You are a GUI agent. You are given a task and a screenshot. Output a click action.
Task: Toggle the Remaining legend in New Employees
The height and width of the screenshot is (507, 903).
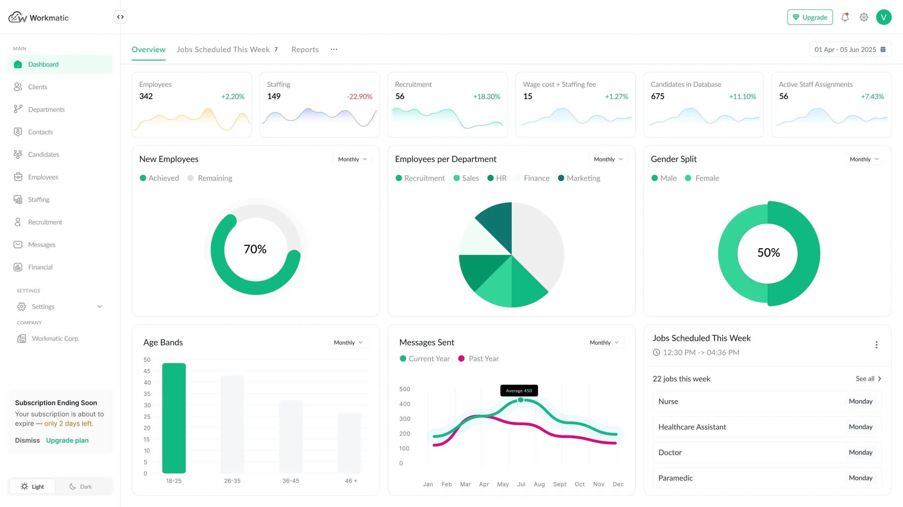(x=210, y=178)
